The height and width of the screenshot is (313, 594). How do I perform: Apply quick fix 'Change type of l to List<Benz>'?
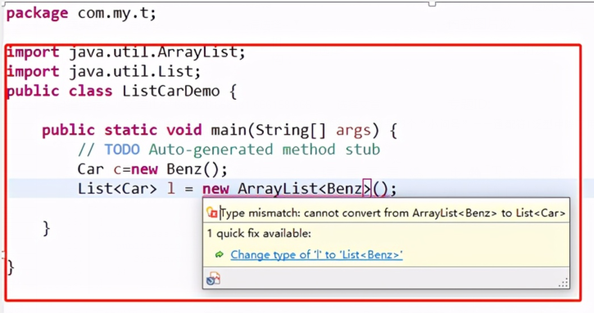pyautogui.click(x=316, y=255)
